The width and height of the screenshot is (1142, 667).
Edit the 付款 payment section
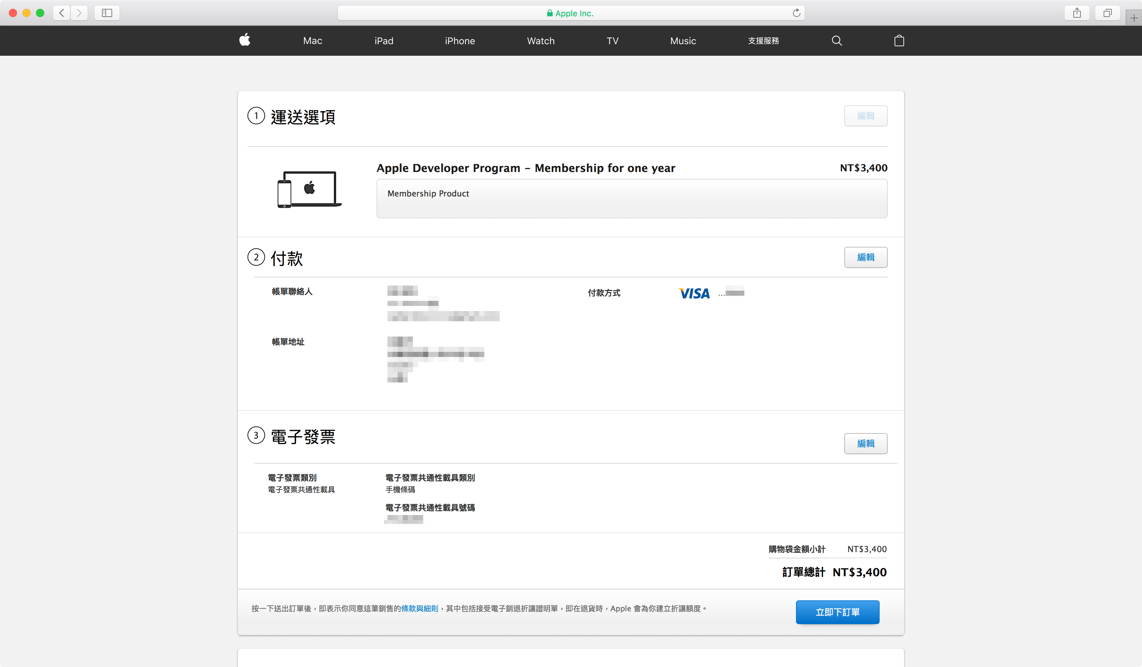click(x=865, y=257)
